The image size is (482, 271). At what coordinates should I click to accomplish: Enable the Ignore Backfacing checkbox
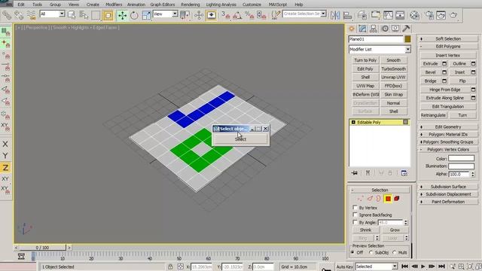click(355, 215)
